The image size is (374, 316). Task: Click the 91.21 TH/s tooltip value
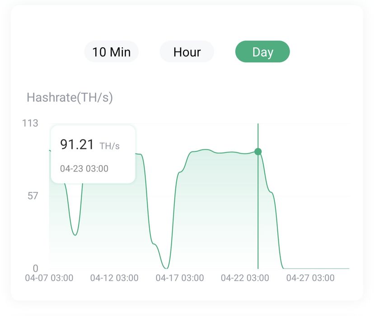[90, 144]
